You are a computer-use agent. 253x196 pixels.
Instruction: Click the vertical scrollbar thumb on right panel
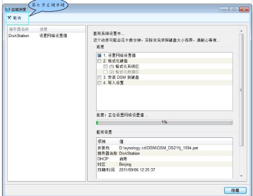click(x=241, y=90)
